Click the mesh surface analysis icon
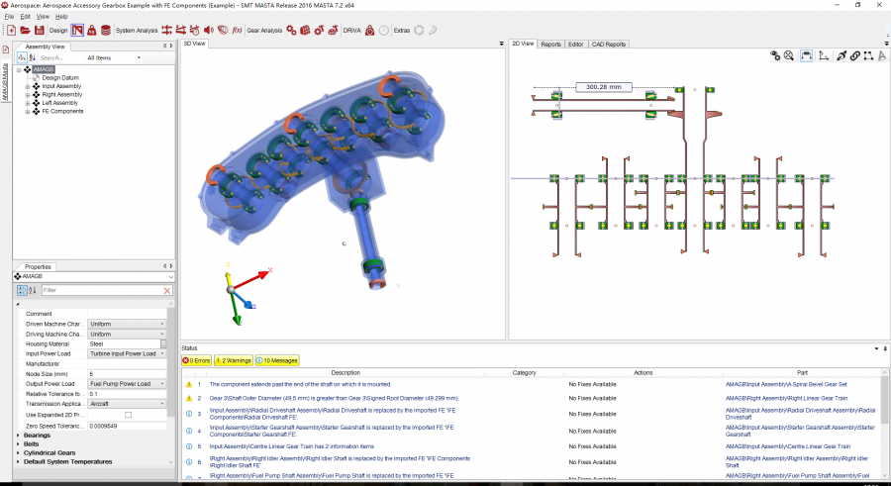 tap(223, 30)
